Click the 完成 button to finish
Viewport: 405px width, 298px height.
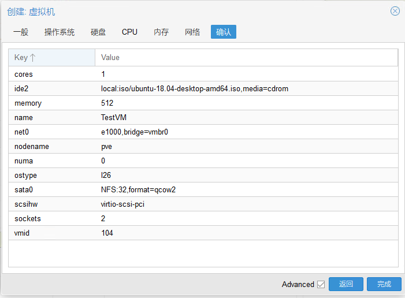coord(384,284)
